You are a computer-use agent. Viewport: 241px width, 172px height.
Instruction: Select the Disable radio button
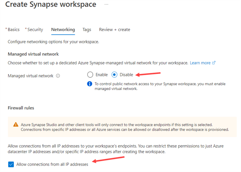(x=114, y=75)
